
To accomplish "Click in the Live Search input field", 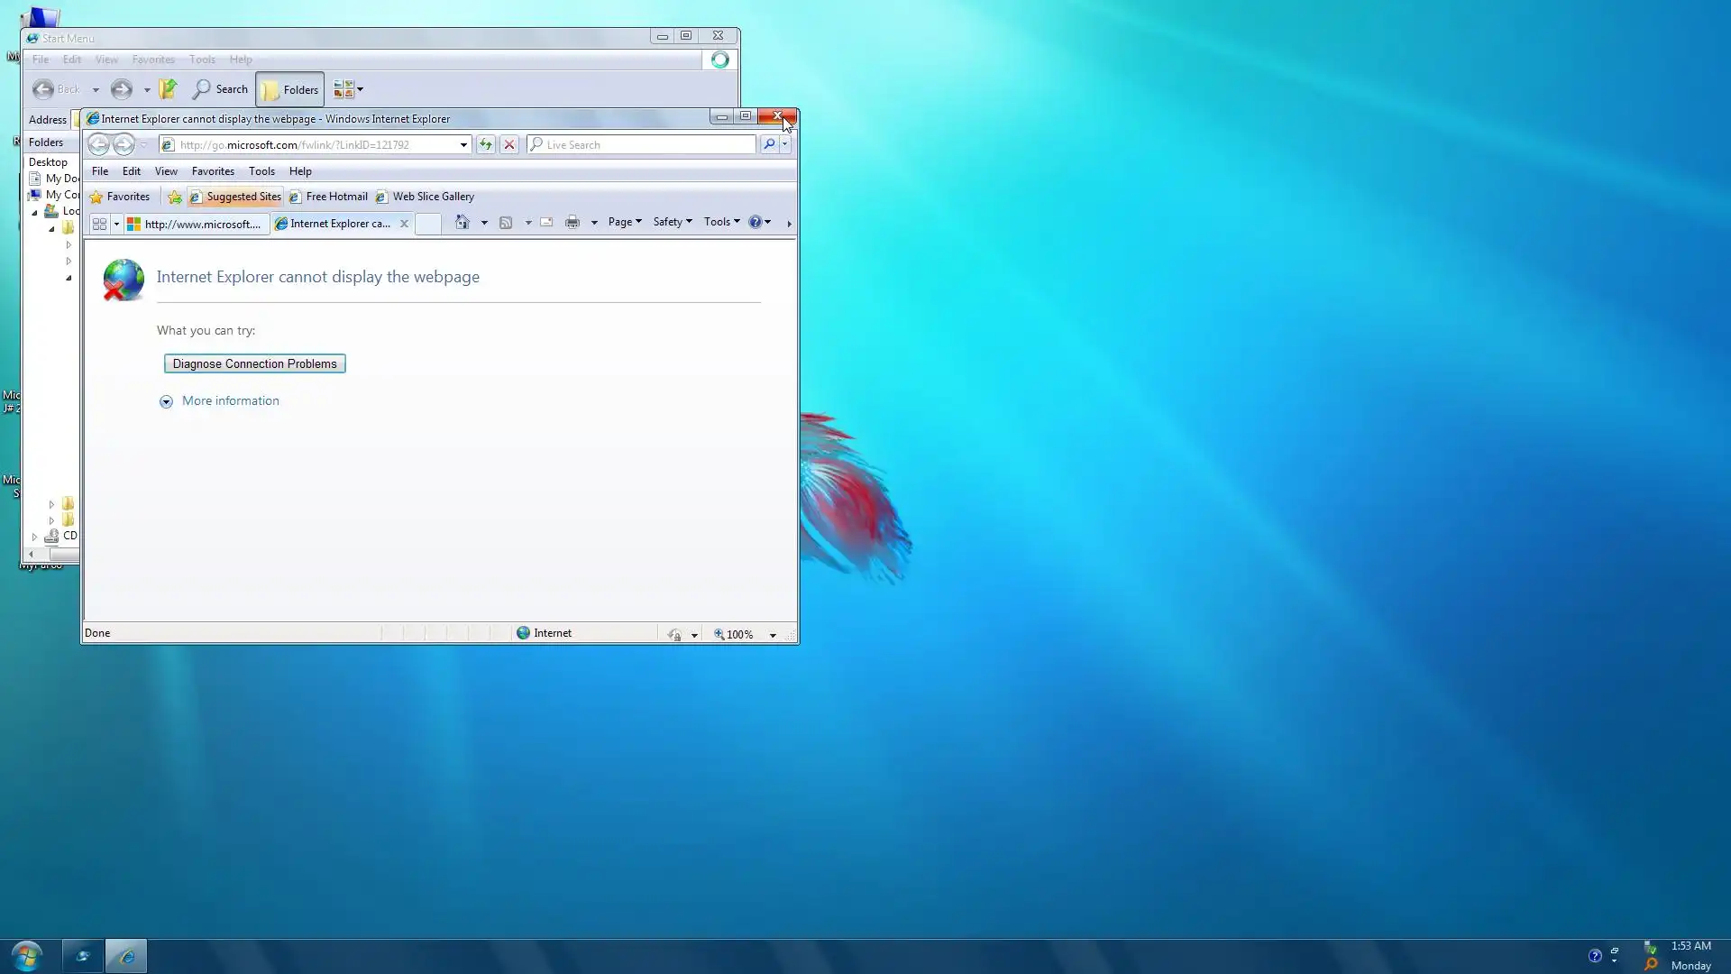I will click(647, 144).
